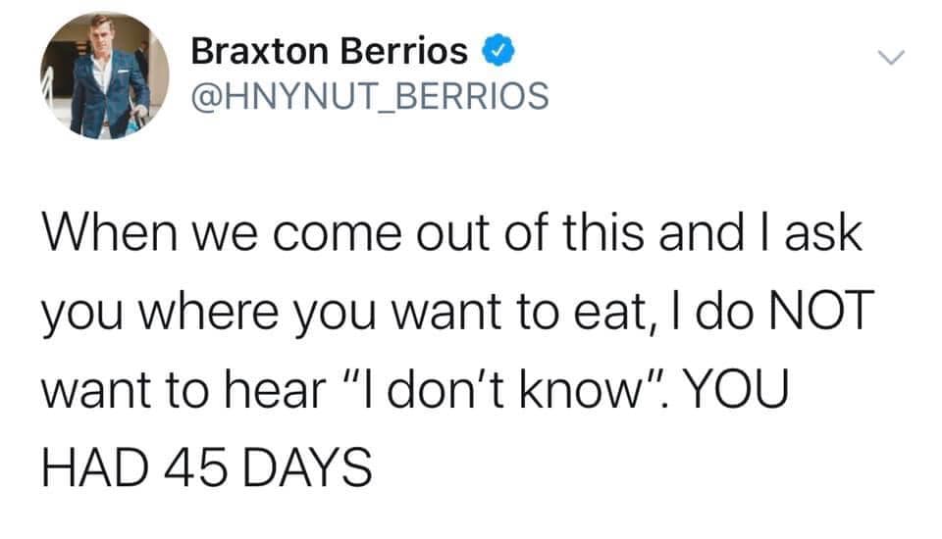Open the tweet options chevron menu
The height and width of the screenshot is (539, 942).
click(890, 60)
